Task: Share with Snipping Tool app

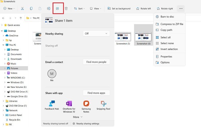Action: click(x=104, y=105)
